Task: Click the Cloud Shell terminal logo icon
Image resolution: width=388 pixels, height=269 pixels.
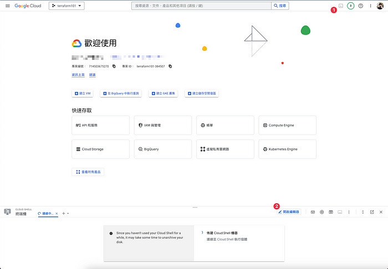Action: [7, 212]
